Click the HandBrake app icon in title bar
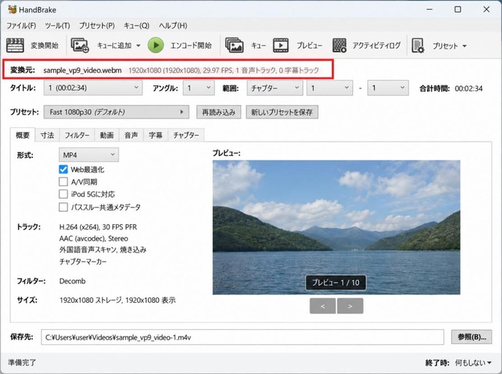 click(12, 9)
